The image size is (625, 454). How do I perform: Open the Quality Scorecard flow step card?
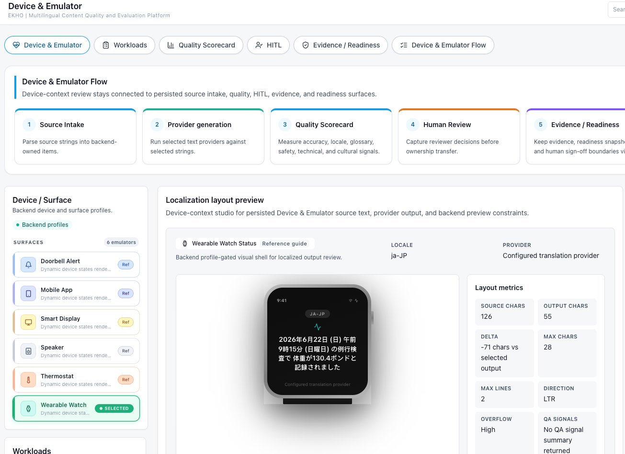pyautogui.click(x=331, y=137)
